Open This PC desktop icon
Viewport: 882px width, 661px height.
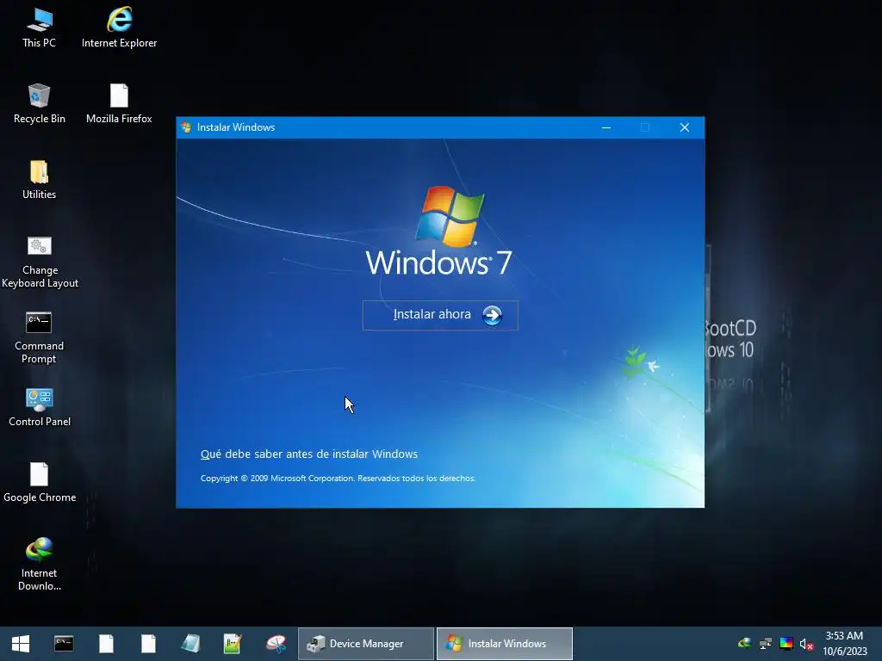[x=40, y=28]
